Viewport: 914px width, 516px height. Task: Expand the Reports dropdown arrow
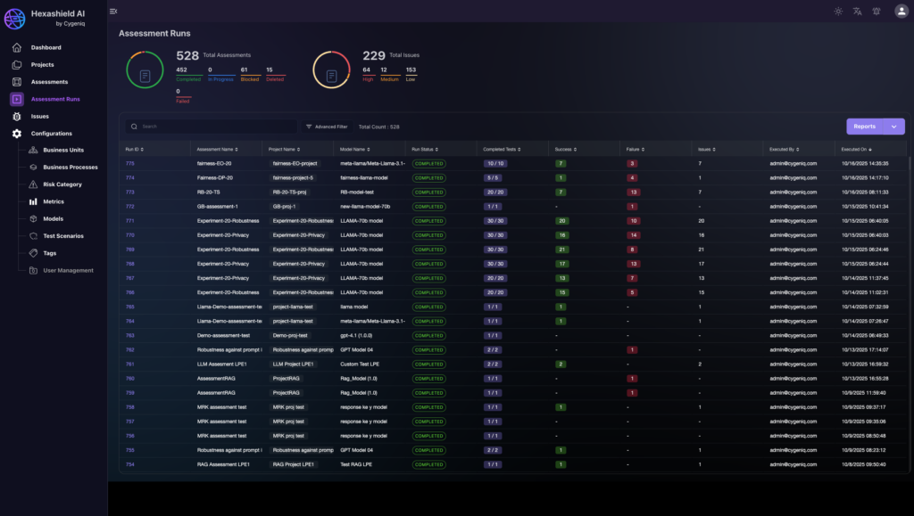(x=893, y=127)
